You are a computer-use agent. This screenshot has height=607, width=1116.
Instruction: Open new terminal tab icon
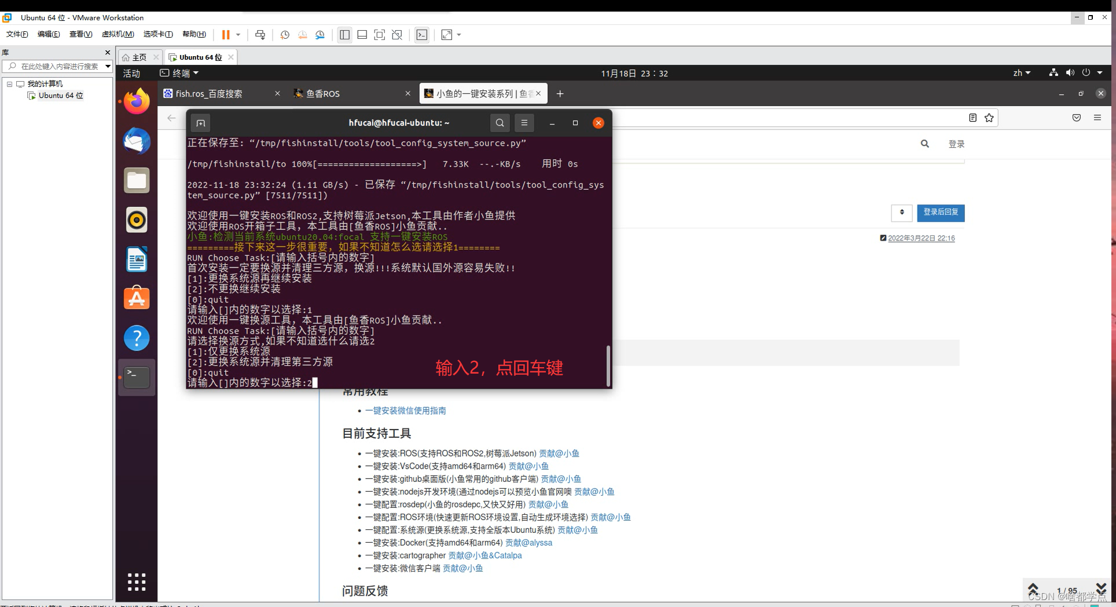[201, 123]
